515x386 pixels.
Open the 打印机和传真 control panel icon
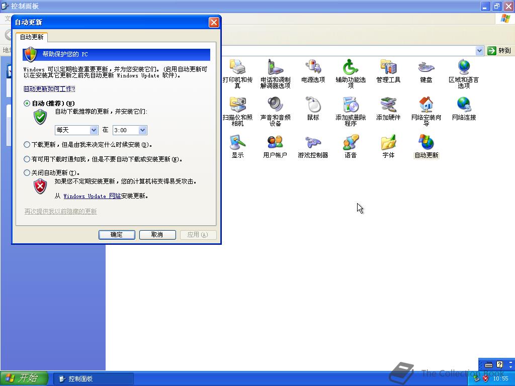[237, 74]
